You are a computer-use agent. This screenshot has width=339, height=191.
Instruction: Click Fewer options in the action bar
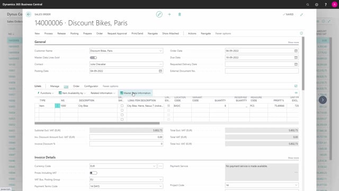point(223,33)
